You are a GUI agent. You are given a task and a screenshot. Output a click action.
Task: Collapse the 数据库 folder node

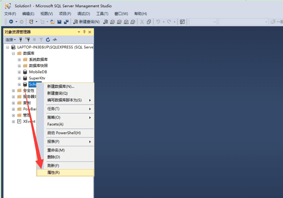tap(13, 54)
